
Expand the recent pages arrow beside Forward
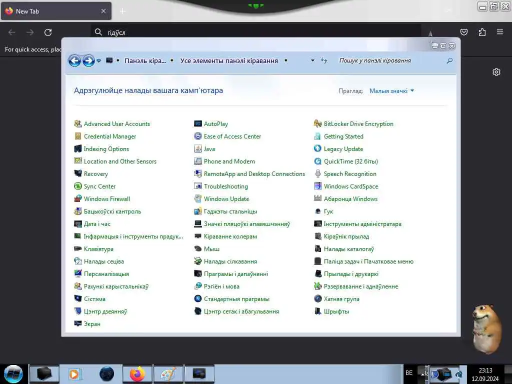click(x=98, y=60)
